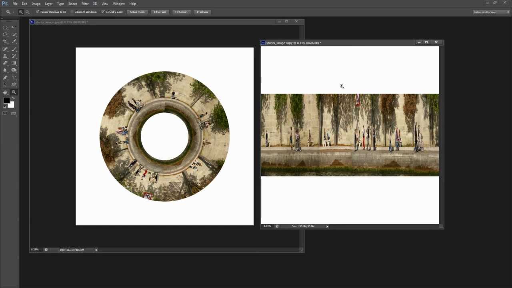Open the File menu
This screenshot has width=512, height=288.
[15, 4]
